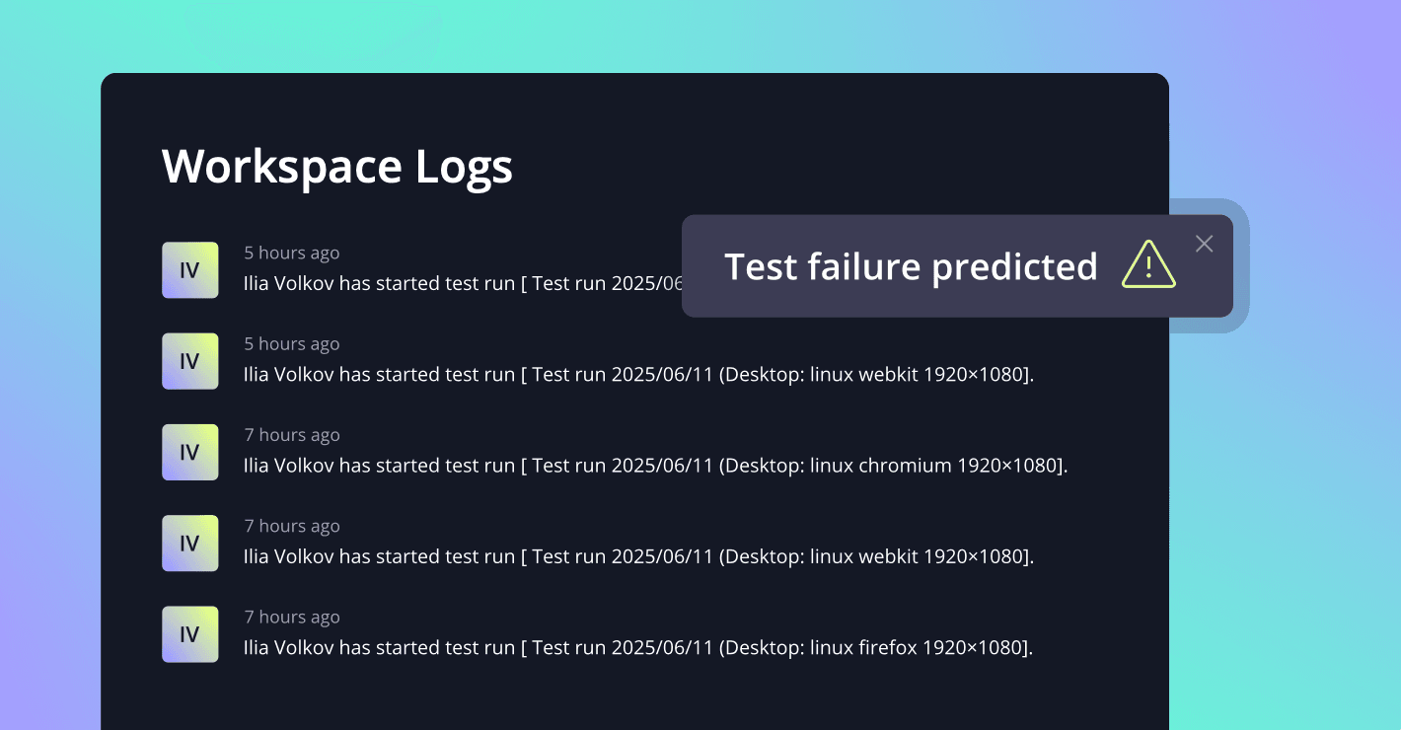
Task: Click the timestamp above the chromium entry
Action: (292, 435)
